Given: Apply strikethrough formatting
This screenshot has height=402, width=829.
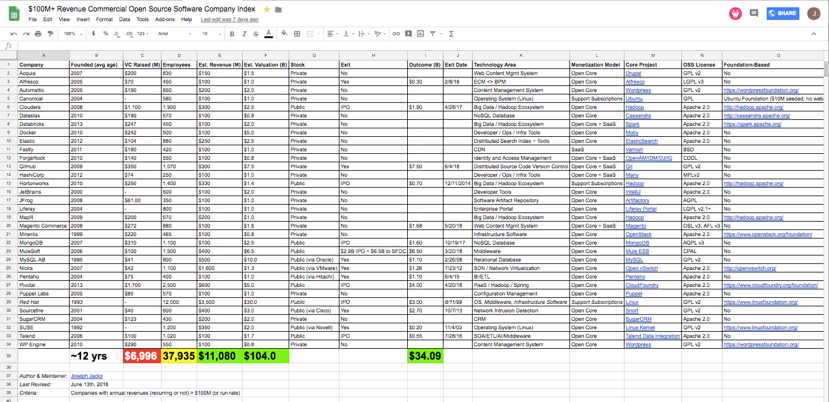Looking at the screenshot, I should [x=256, y=34].
